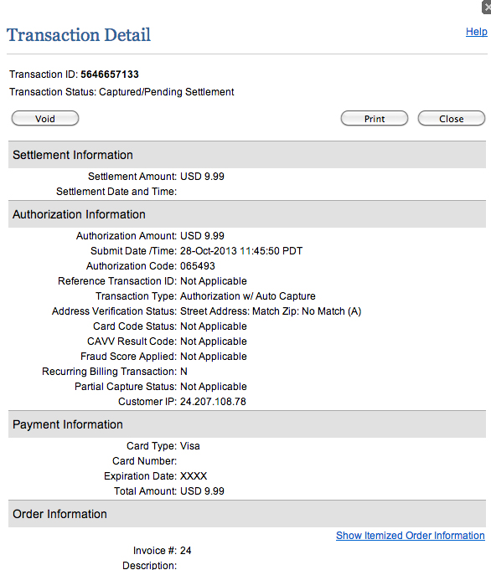The image size is (491, 570).
Task: Open the Help link
Action: click(x=477, y=32)
